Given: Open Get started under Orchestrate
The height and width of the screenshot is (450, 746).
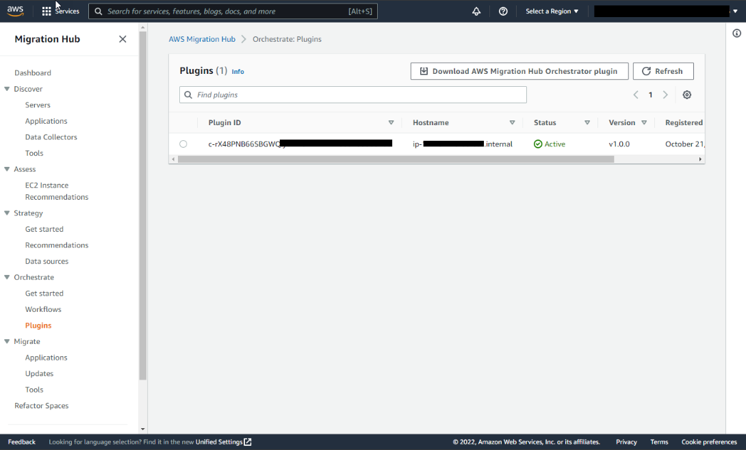Looking at the screenshot, I should click(x=44, y=293).
